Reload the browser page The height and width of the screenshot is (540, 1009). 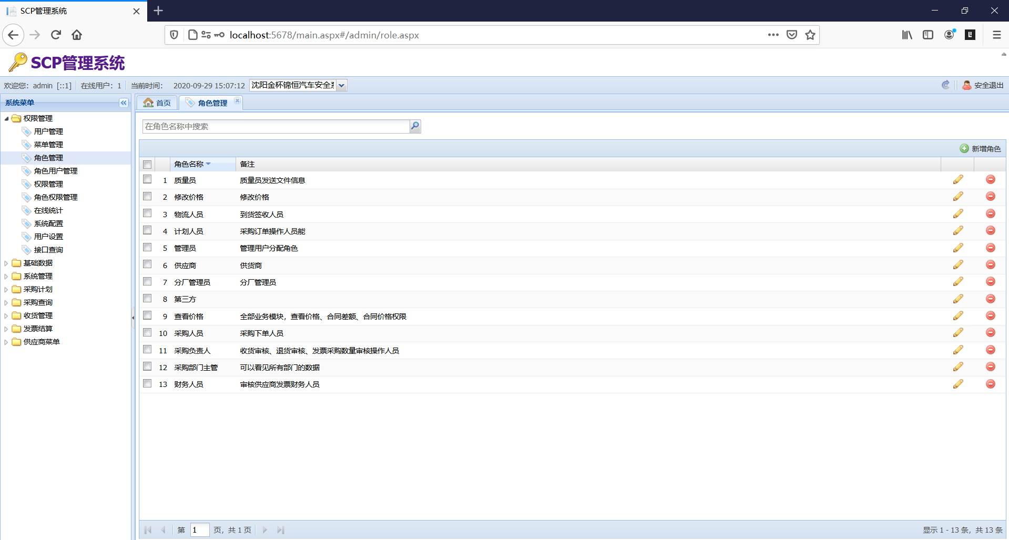click(56, 35)
